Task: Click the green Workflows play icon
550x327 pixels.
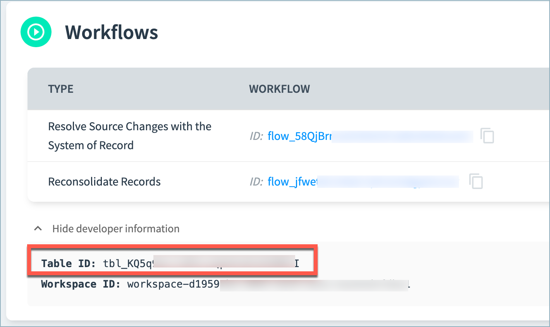Action: click(36, 32)
